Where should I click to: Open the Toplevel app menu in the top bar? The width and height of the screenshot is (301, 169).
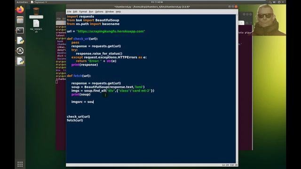39,2
